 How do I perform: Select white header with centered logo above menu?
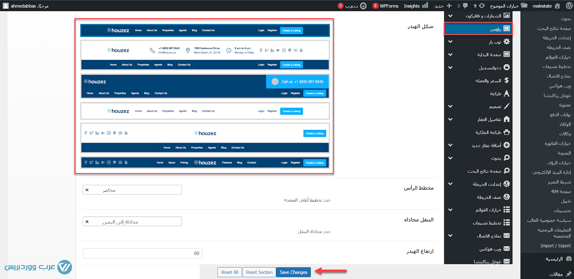tap(205, 138)
